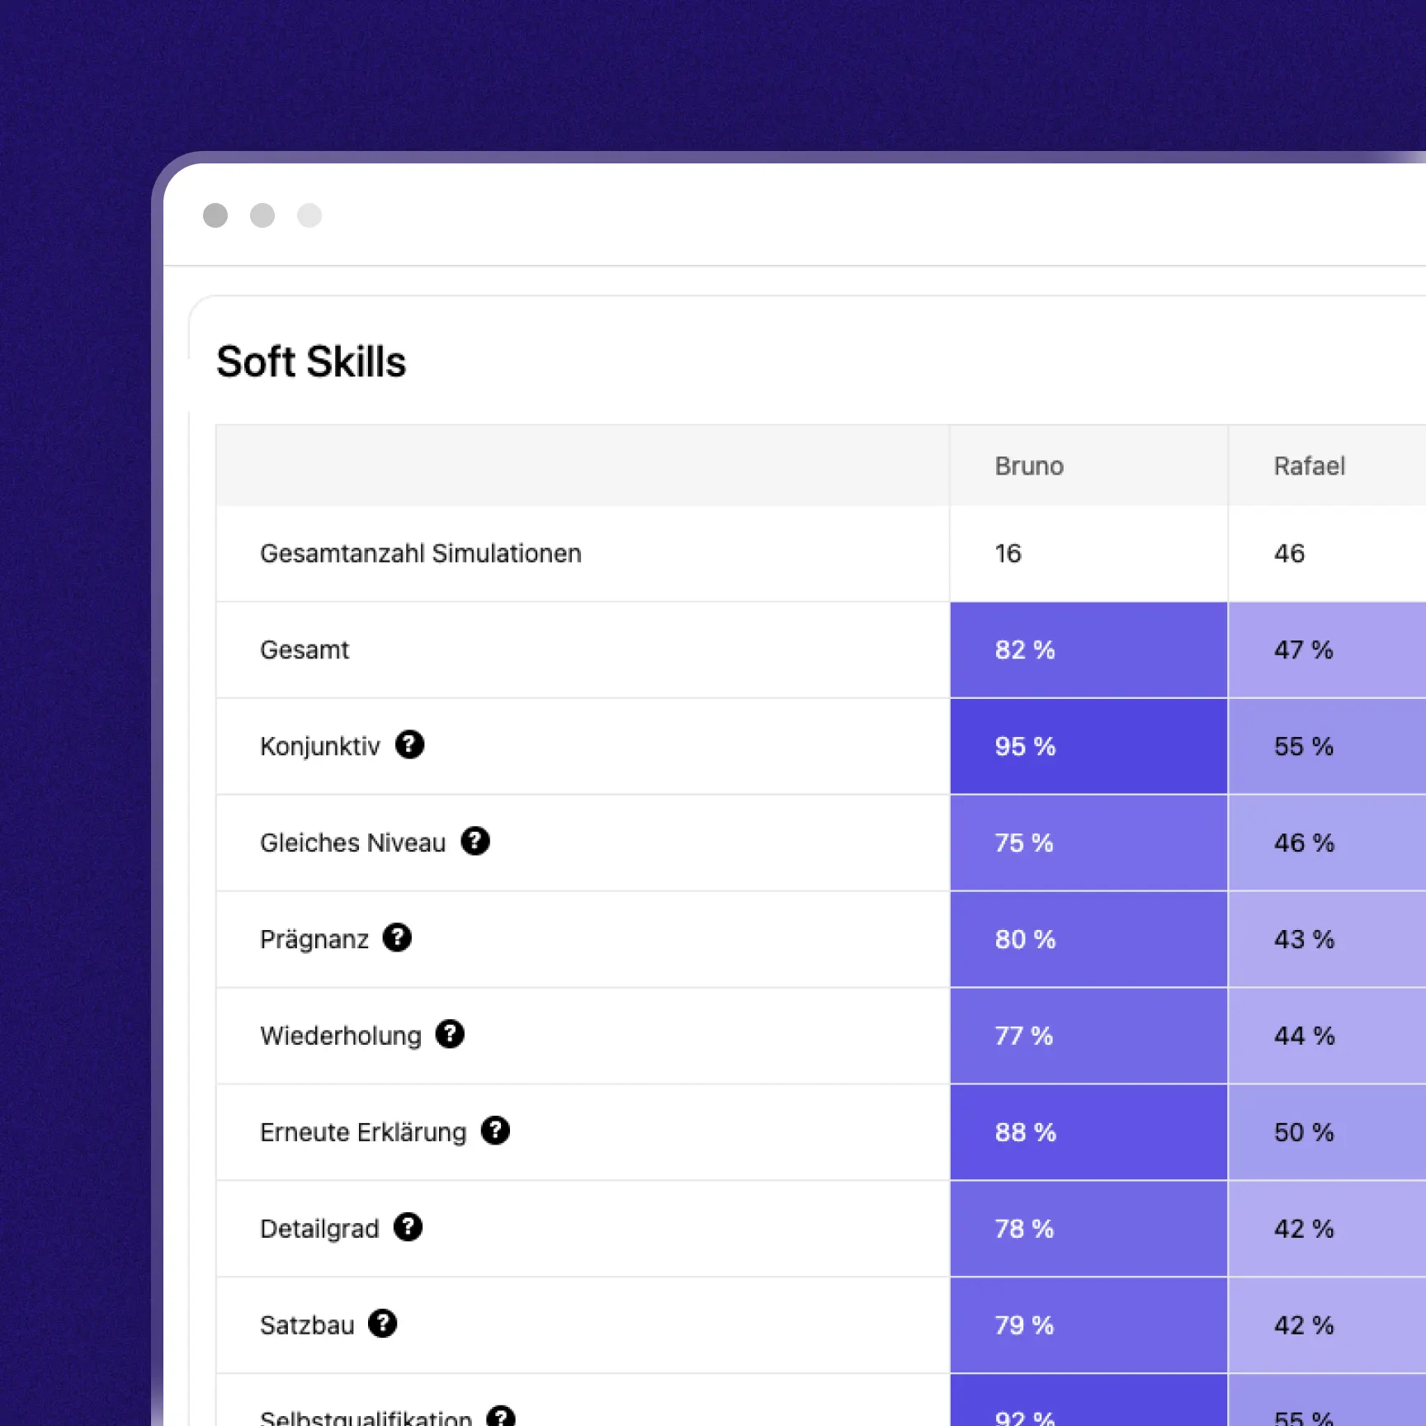Click the second gray window control dot
The width and height of the screenshot is (1426, 1426).
tap(262, 215)
